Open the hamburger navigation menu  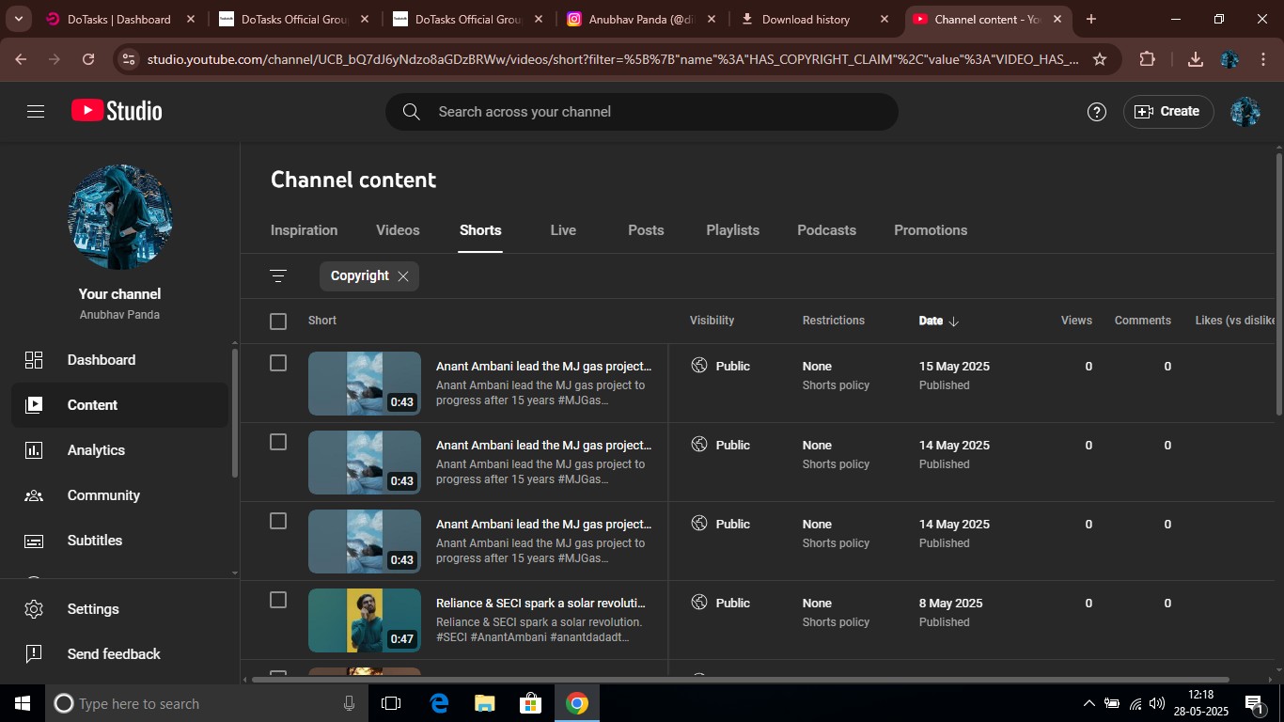pos(36,111)
